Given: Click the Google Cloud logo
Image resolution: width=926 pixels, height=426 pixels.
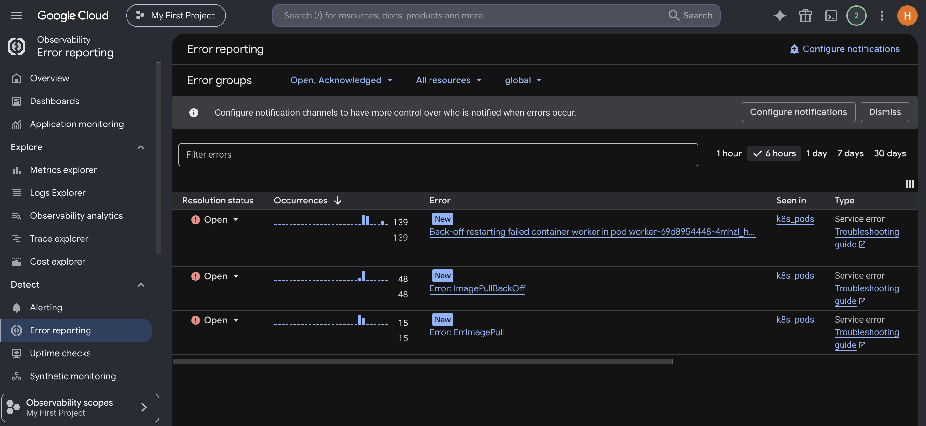Looking at the screenshot, I should click(x=73, y=16).
